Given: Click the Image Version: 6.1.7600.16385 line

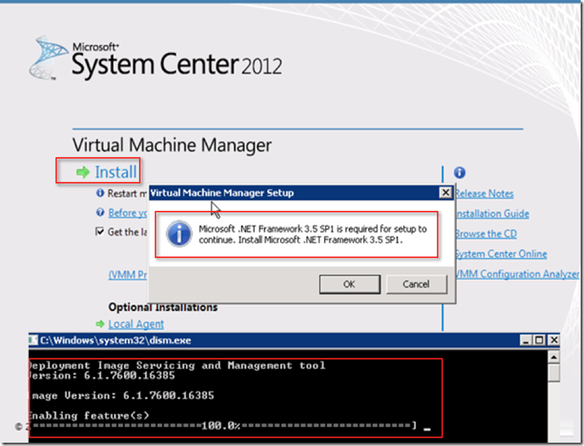Looking at the screenshot, I should coord(122,396).
